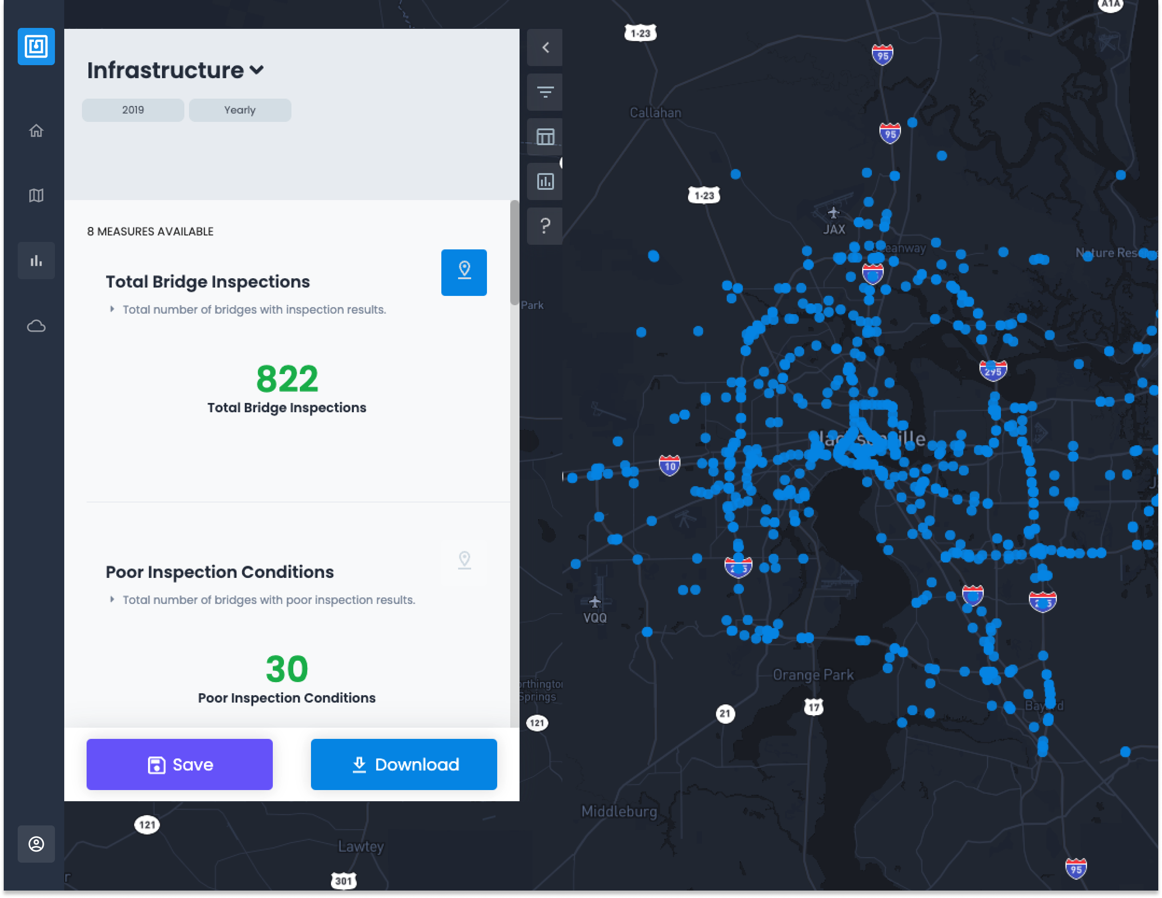Image resolution: width=1162 pixels, height=898 pixels.
Task: Open the filter options on the map toolbar
Action: coord(544,92)
